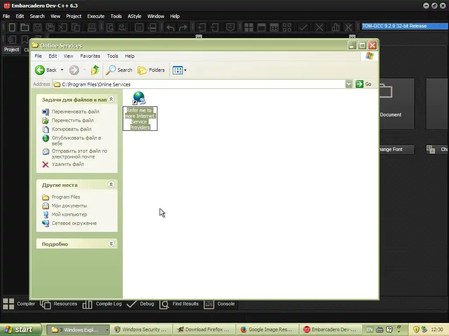
Task: Open the AStyle menu in Dev-C++
Action: click(x=135, y=16)
